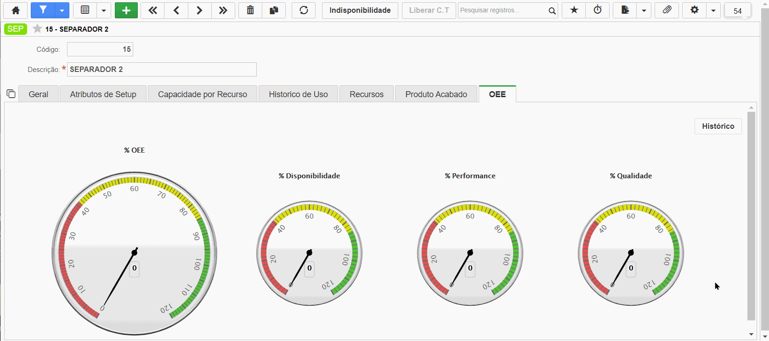Edit the Código field

tap(100, 49)
